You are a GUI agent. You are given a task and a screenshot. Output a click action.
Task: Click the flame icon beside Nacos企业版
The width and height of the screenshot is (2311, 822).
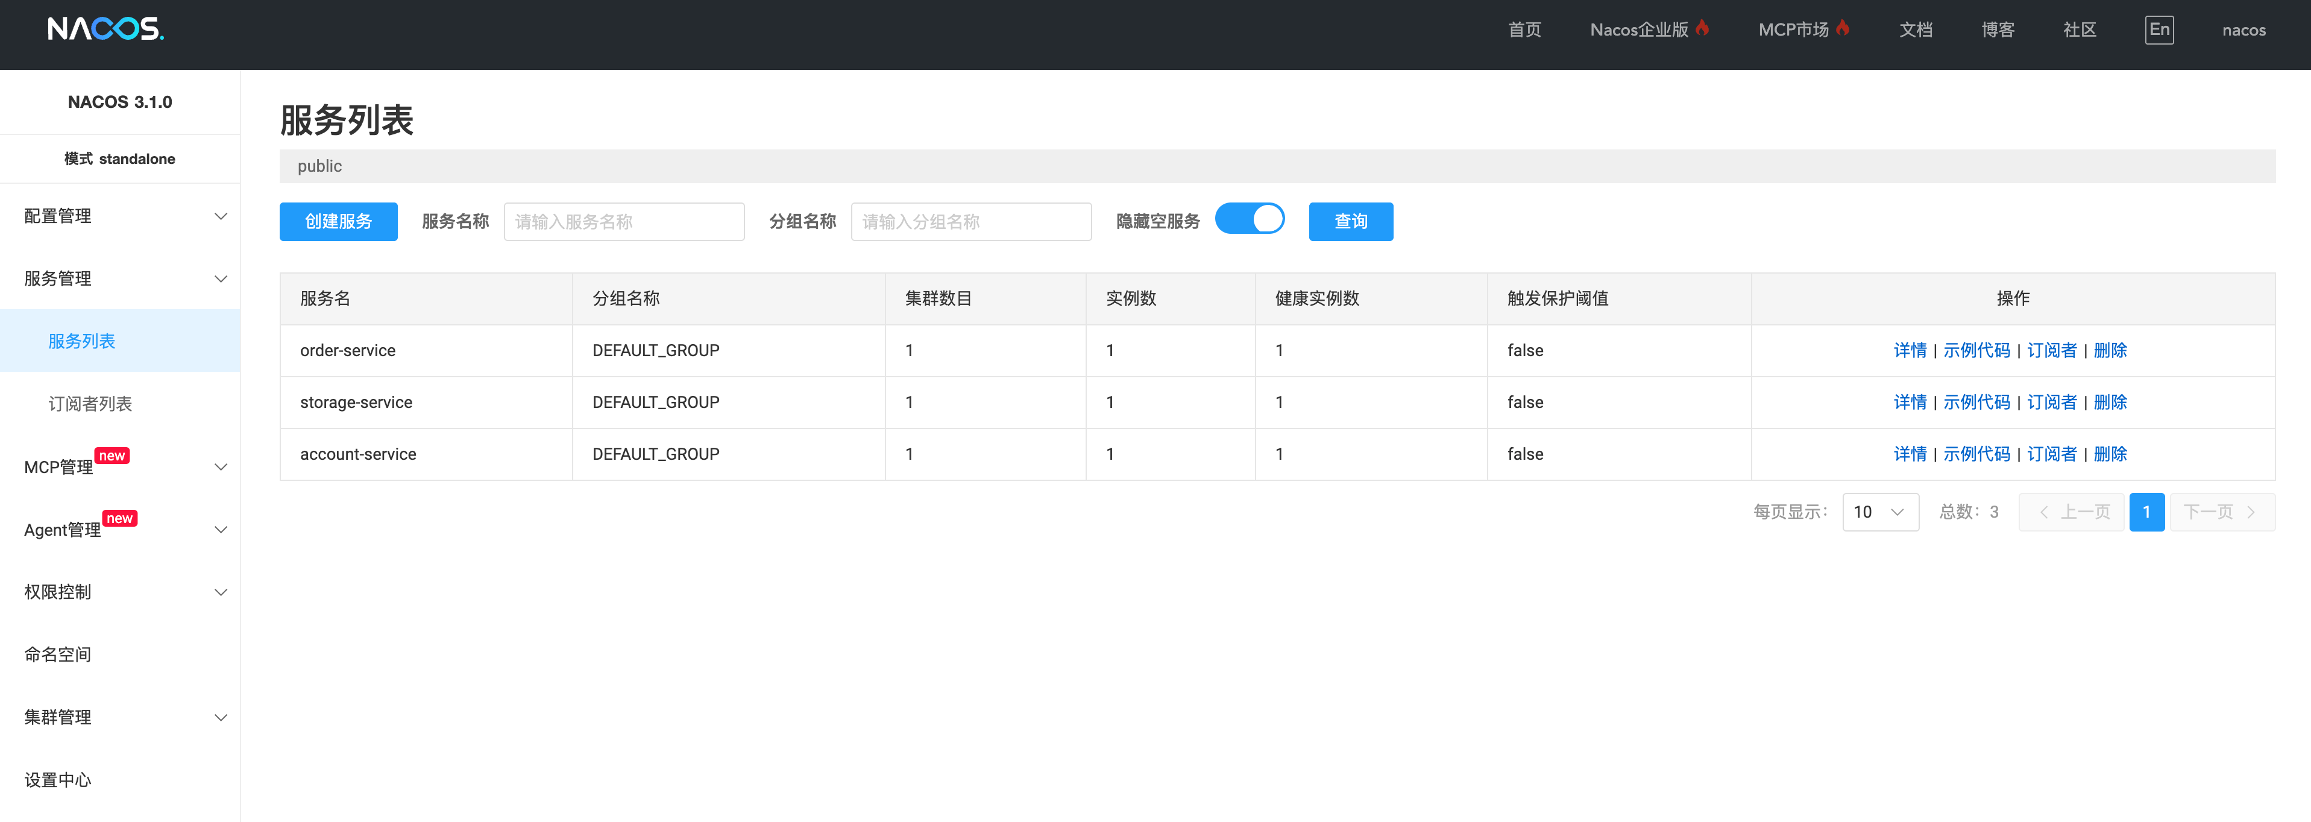click(1702, 28)
